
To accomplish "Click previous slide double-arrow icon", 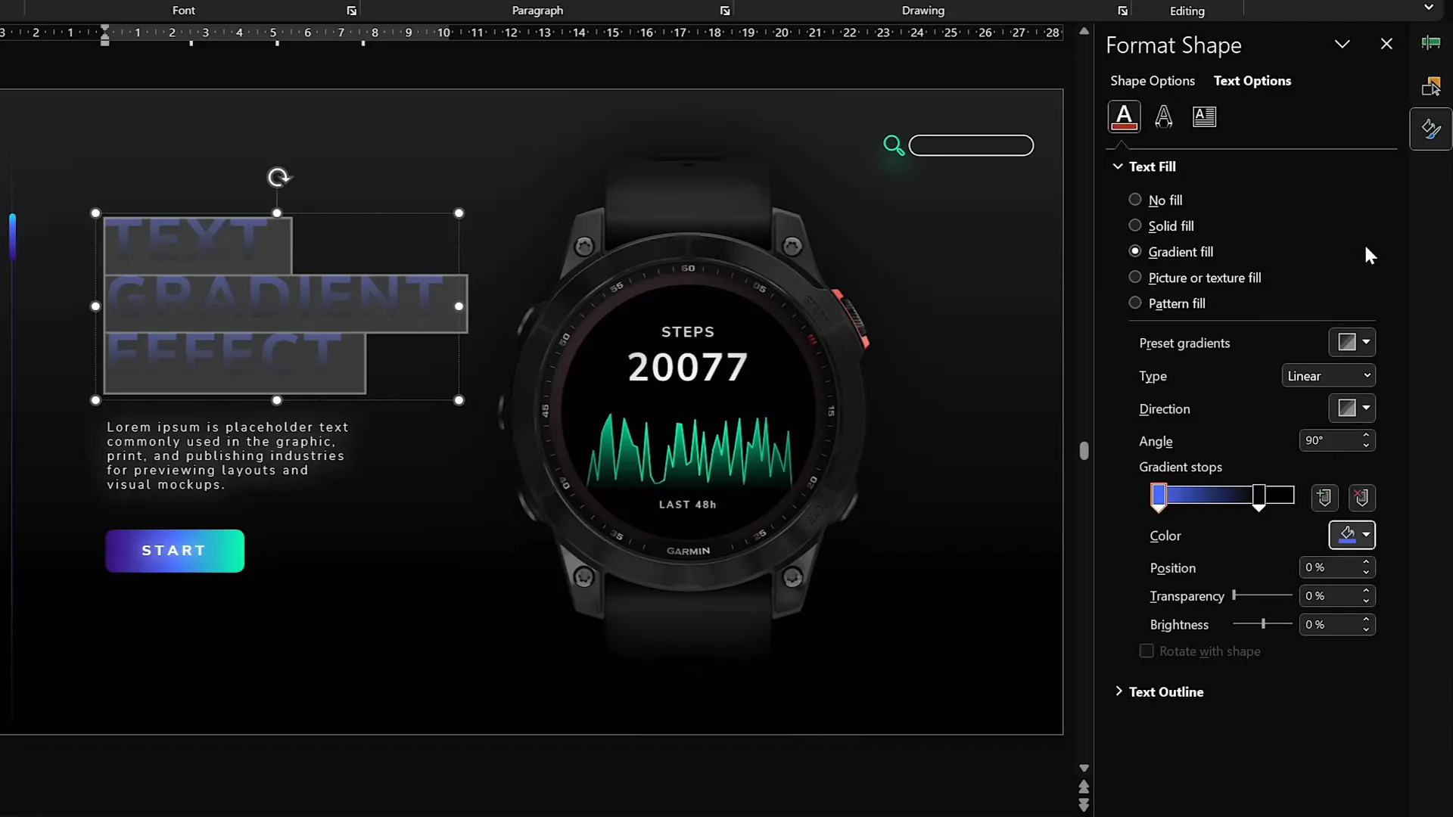I will [x=1084, y=787].
